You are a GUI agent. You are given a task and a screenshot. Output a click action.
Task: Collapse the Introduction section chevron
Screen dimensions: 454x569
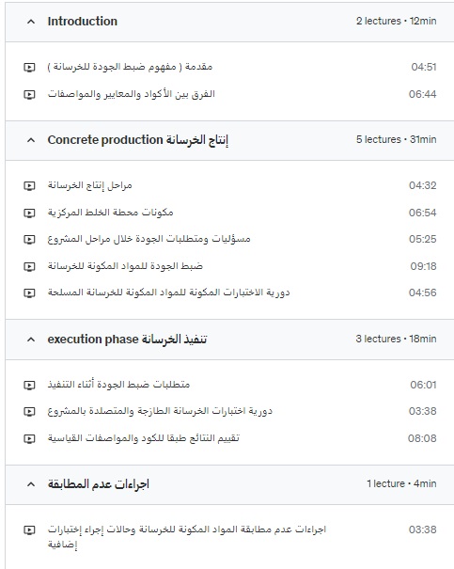tap(31, 22)
